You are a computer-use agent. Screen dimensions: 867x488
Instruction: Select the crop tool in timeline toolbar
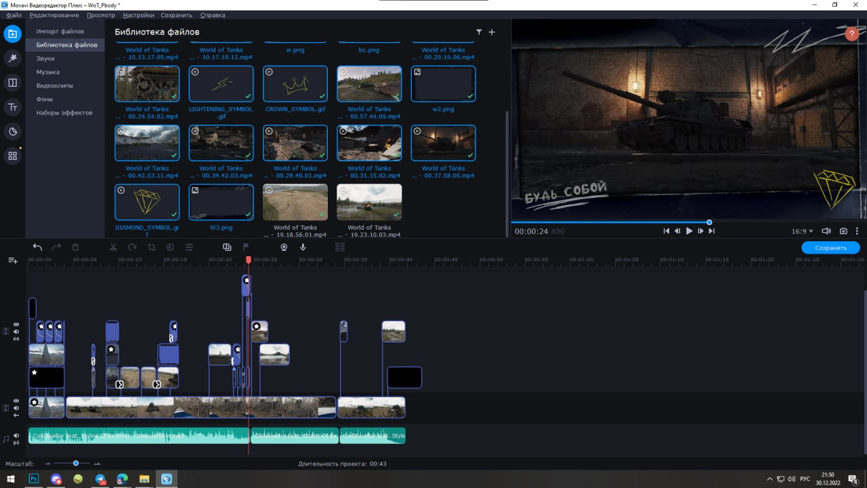pos(151,247)
